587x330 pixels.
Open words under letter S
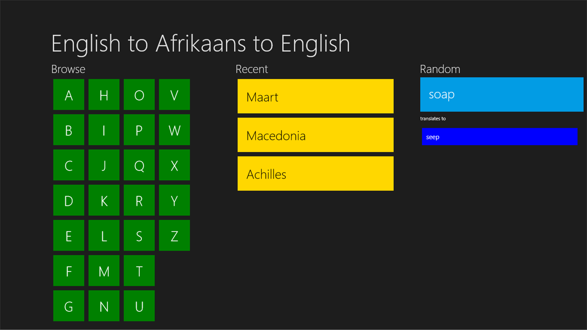[x=139, y=235]
